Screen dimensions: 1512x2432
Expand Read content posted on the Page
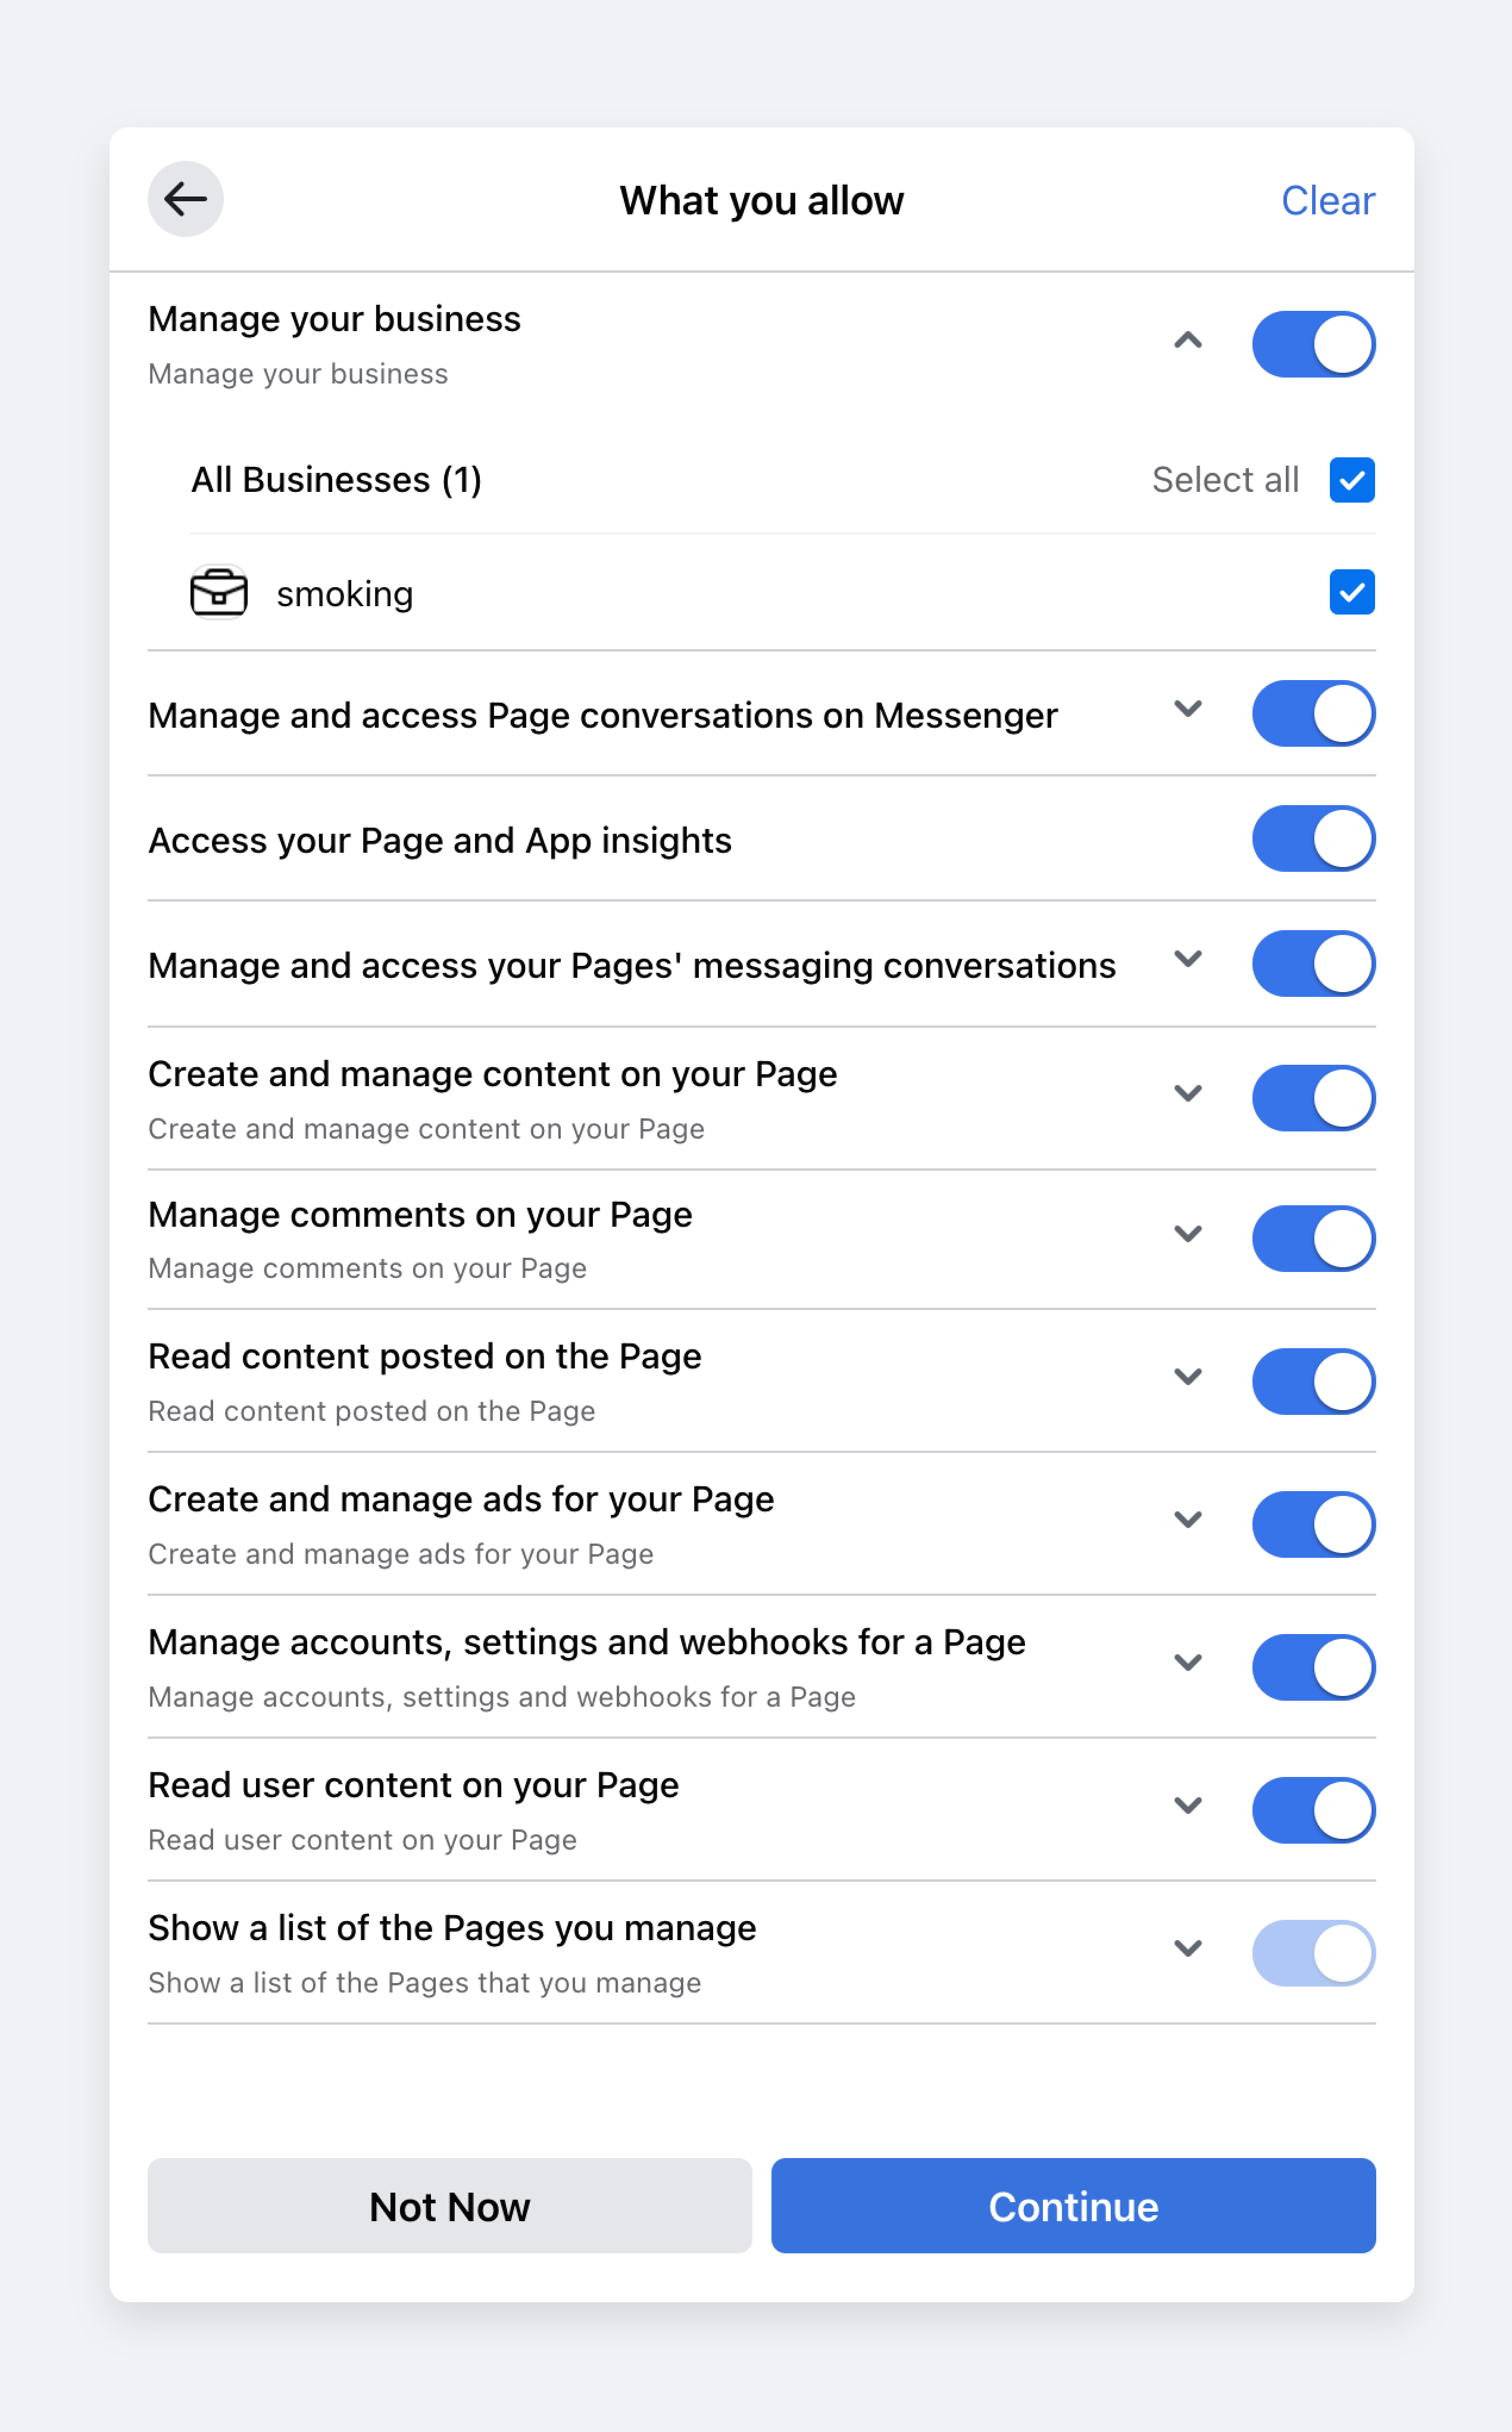(1187, 1377)
